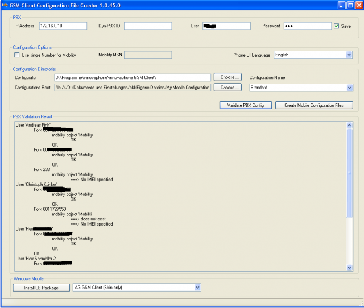Open the Configuration Name dropdown
Screen dimensions: 364x308
(350, 88)
